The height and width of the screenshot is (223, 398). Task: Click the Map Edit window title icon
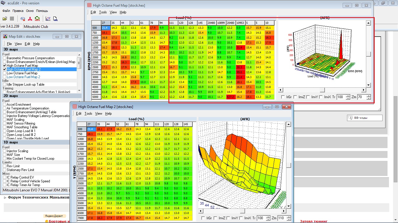[x=5, y=37]
